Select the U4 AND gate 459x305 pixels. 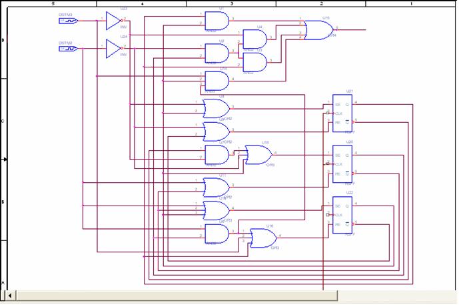pyautogui.click(x=255, y=39)
